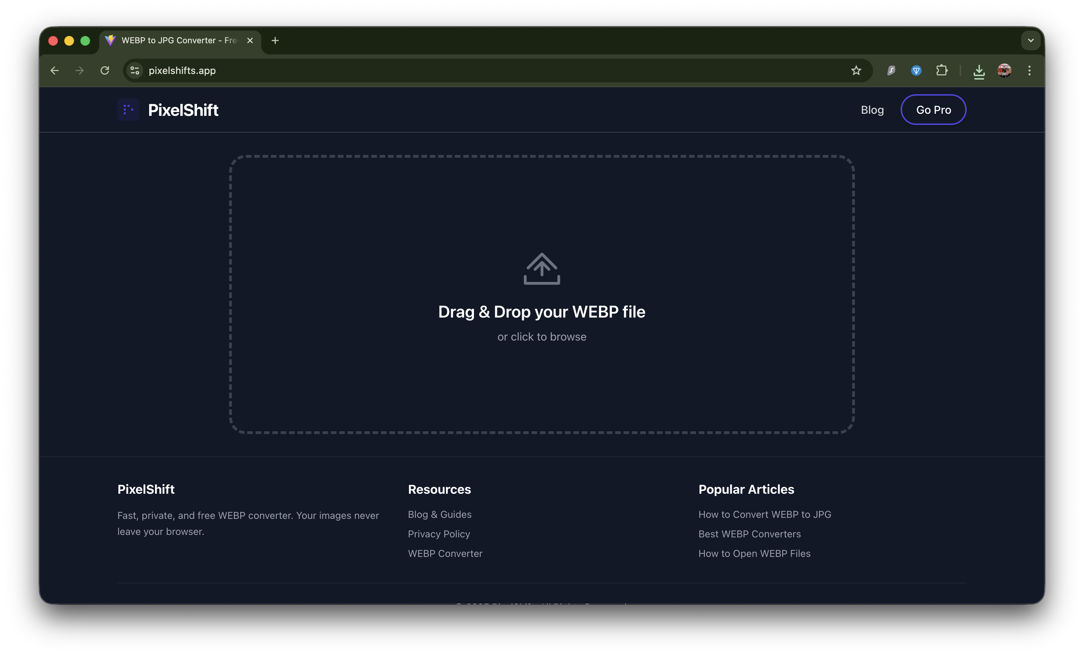
Task: Click the pixelshifts.app address bar
Action: 497,70
